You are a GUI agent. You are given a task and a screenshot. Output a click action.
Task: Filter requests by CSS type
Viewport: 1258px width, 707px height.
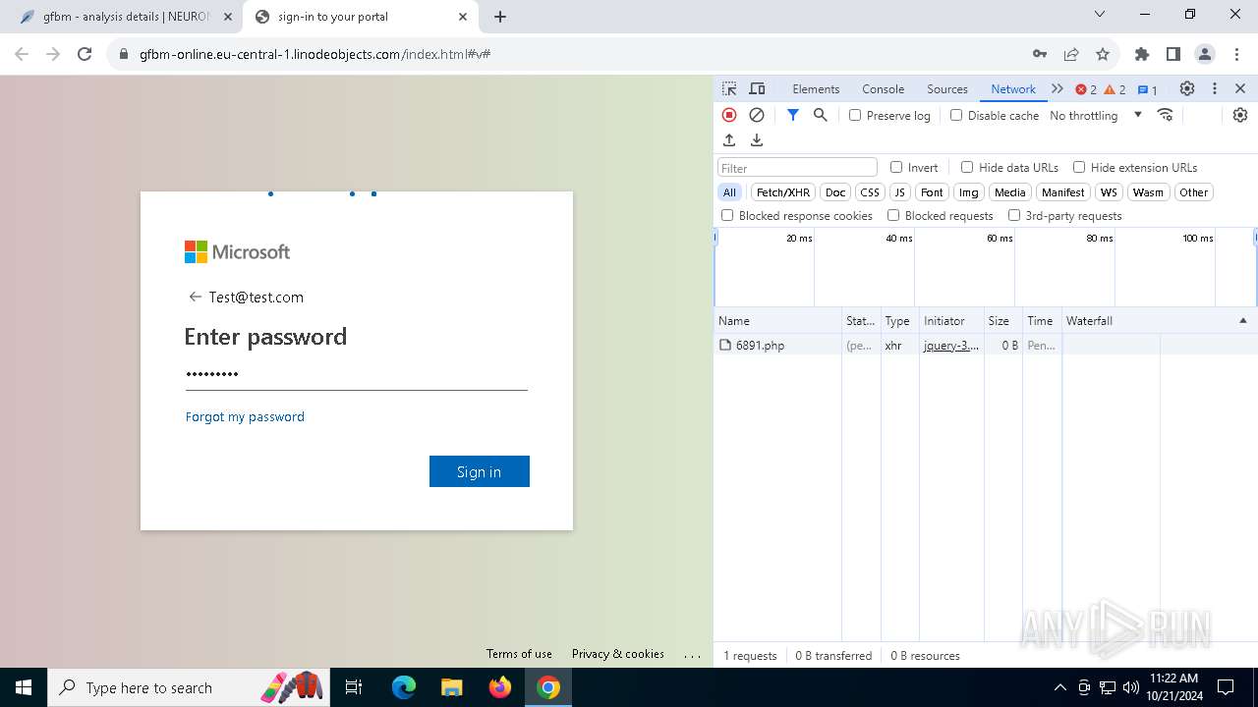(x=870, y=192)
